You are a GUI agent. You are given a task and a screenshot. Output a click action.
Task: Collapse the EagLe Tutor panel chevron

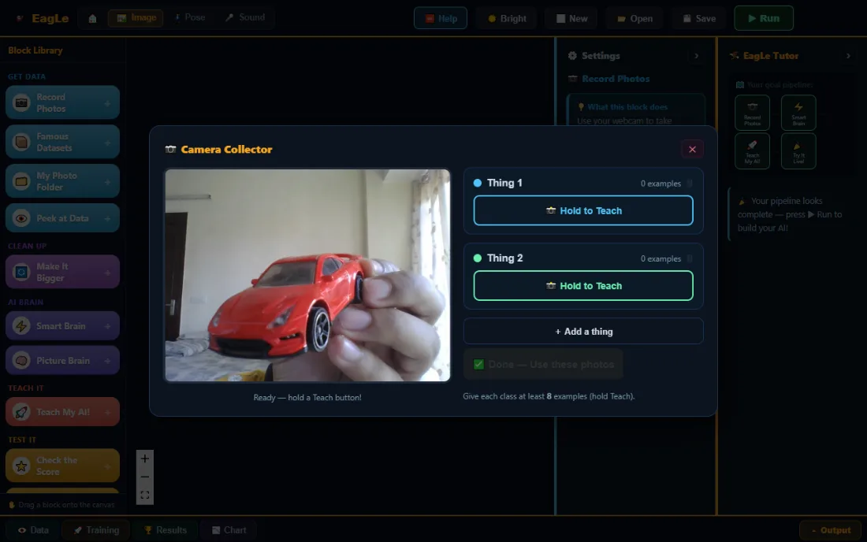coord(847,56)
